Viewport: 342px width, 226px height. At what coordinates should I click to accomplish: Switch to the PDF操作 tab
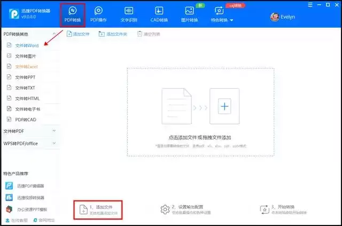tap(98, 14)
